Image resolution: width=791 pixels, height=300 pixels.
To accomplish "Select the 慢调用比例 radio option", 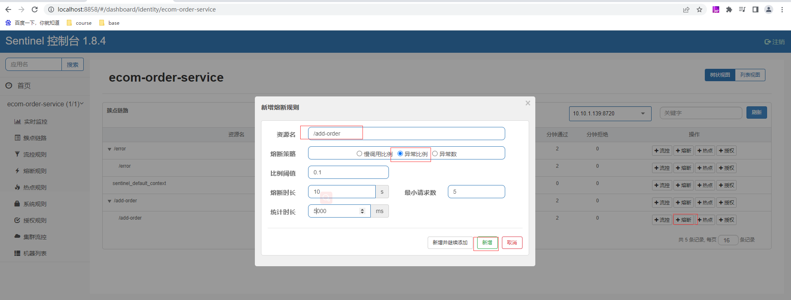I will [x=359, y=154].
